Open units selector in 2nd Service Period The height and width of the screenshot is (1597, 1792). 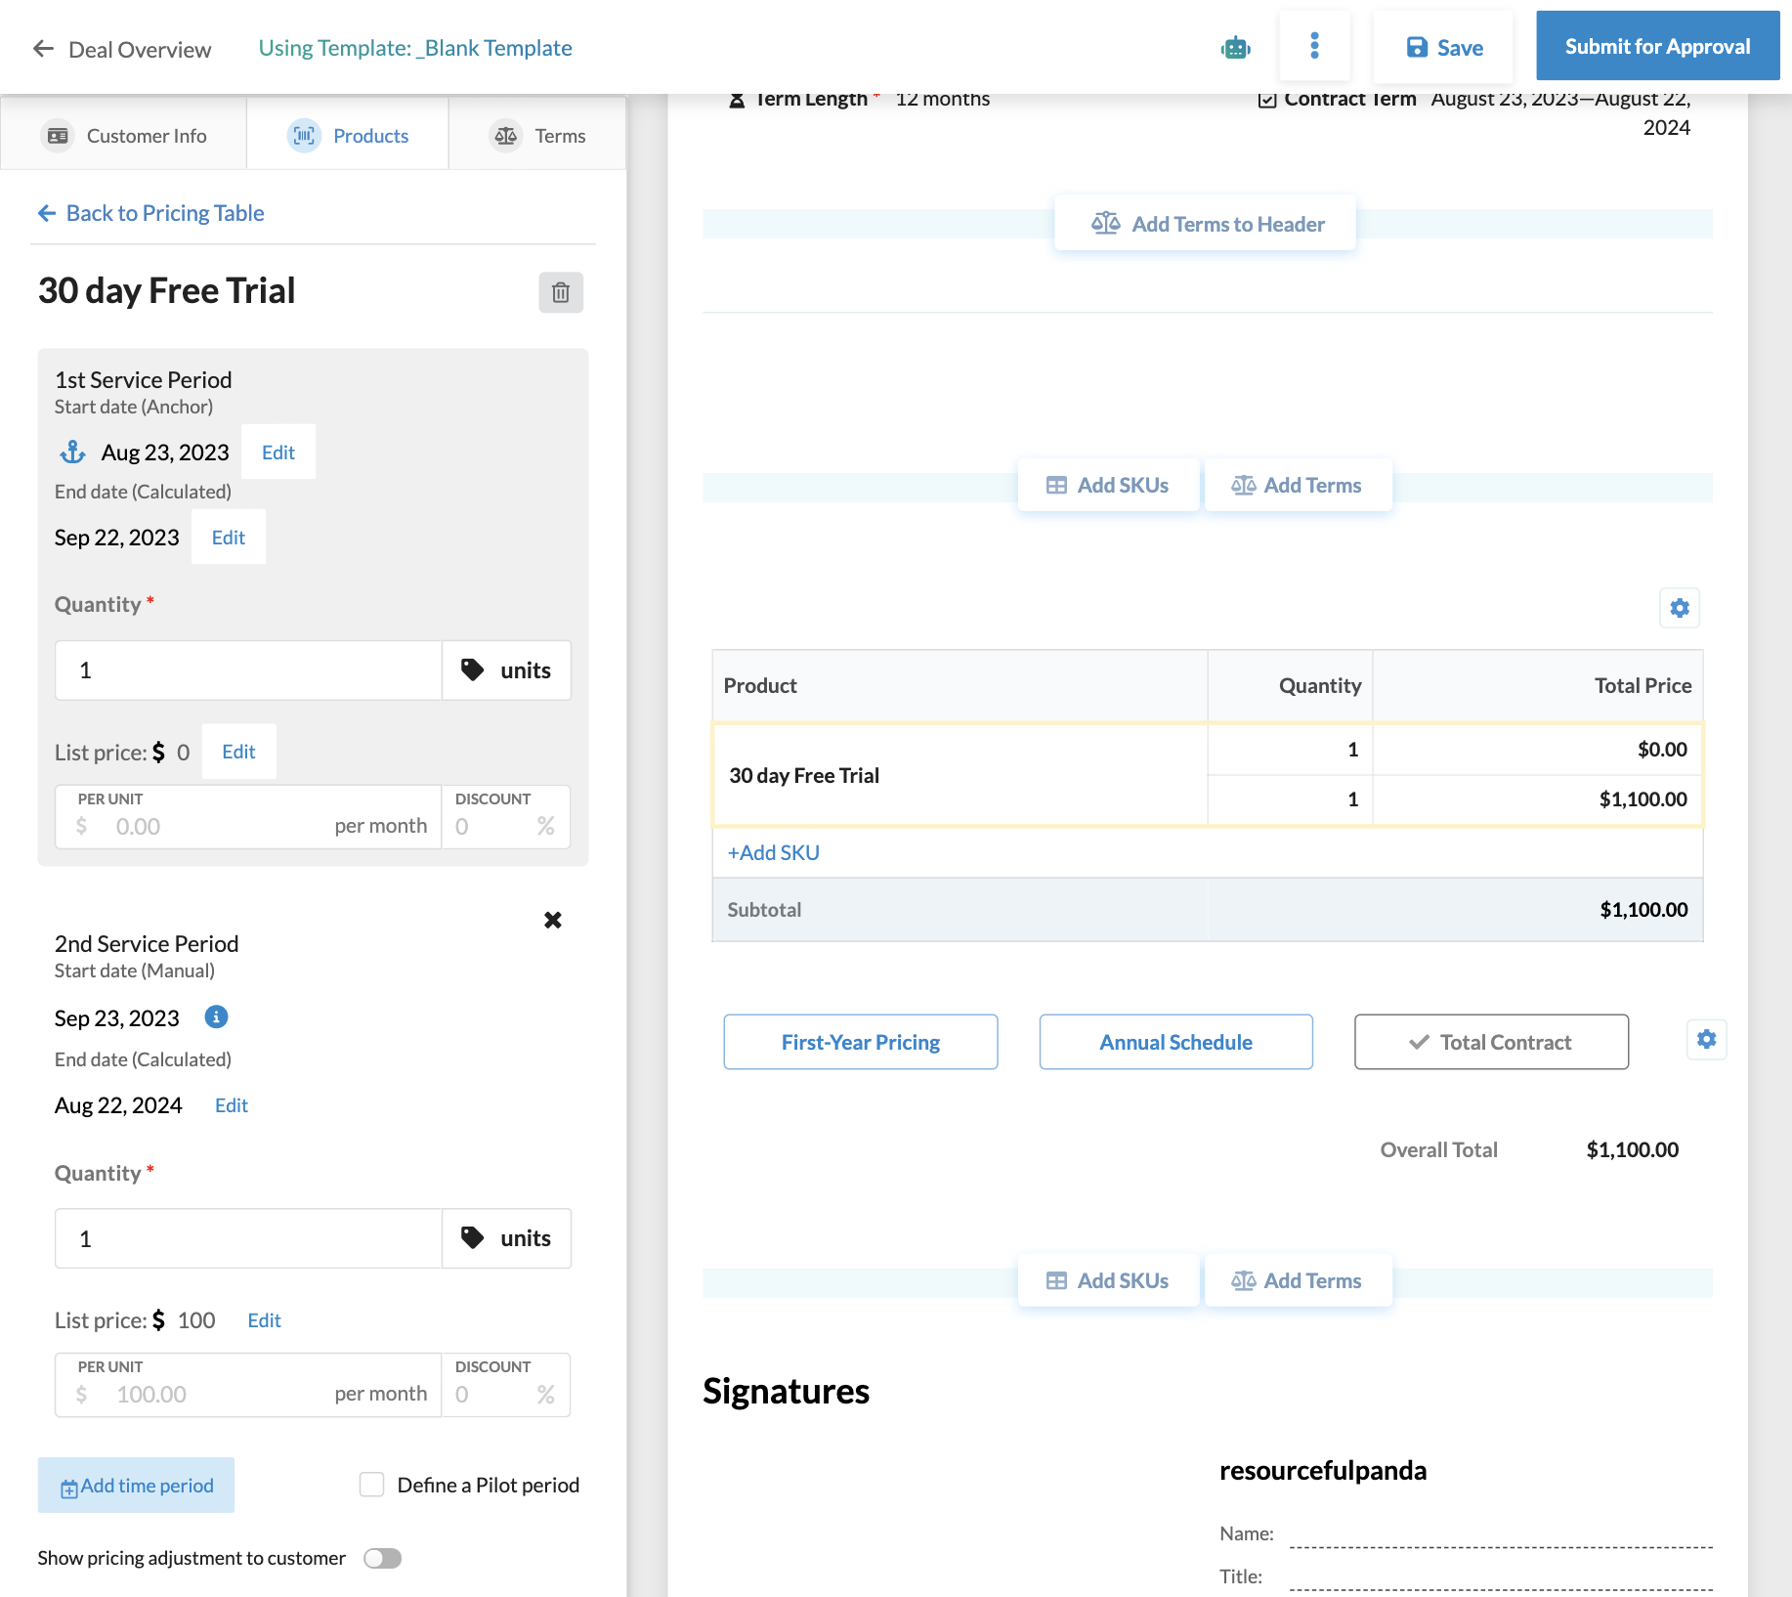[x=506, y=1238]
